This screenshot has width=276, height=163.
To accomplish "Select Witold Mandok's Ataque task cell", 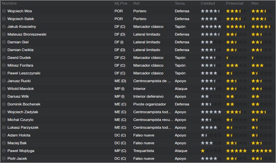I will click(181, 89).
